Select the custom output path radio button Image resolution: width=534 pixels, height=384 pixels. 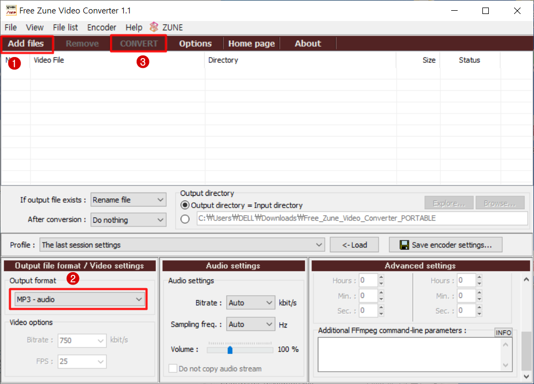185,219
